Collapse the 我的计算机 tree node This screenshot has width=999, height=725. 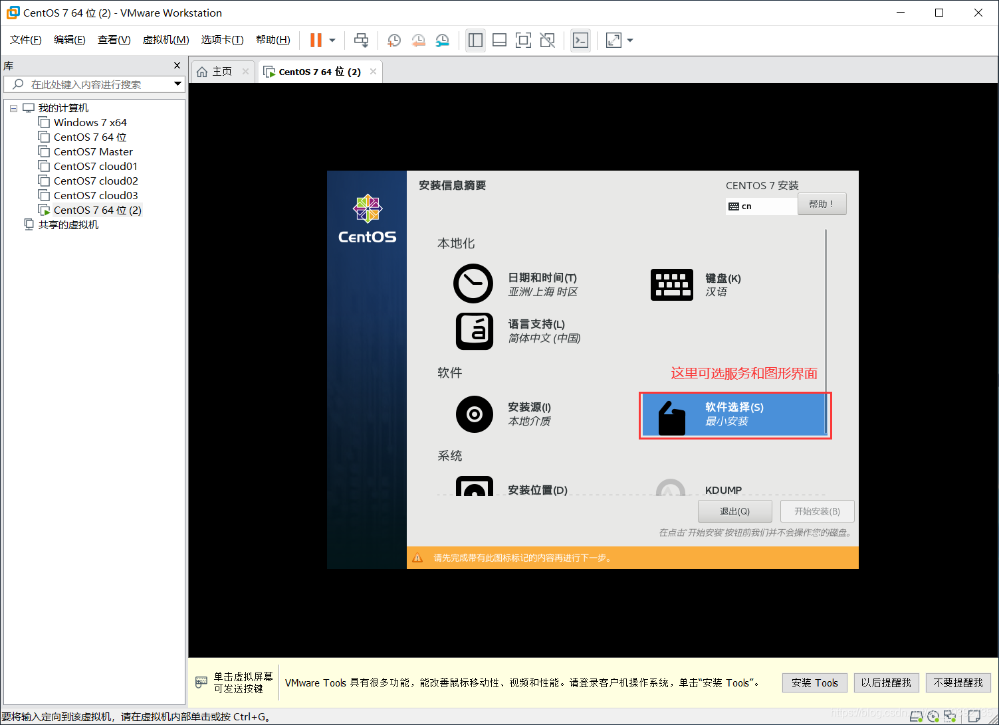click(13, 108)
